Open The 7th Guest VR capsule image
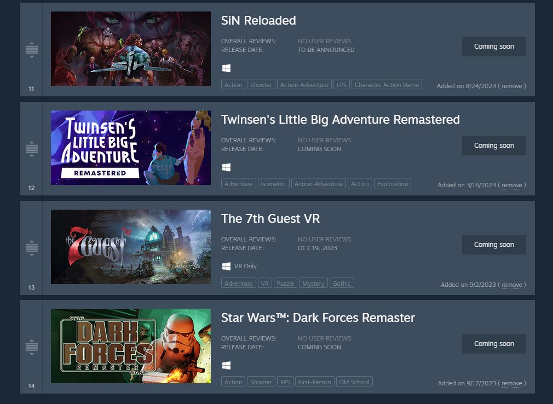553x404 pixels. (131, 247)
